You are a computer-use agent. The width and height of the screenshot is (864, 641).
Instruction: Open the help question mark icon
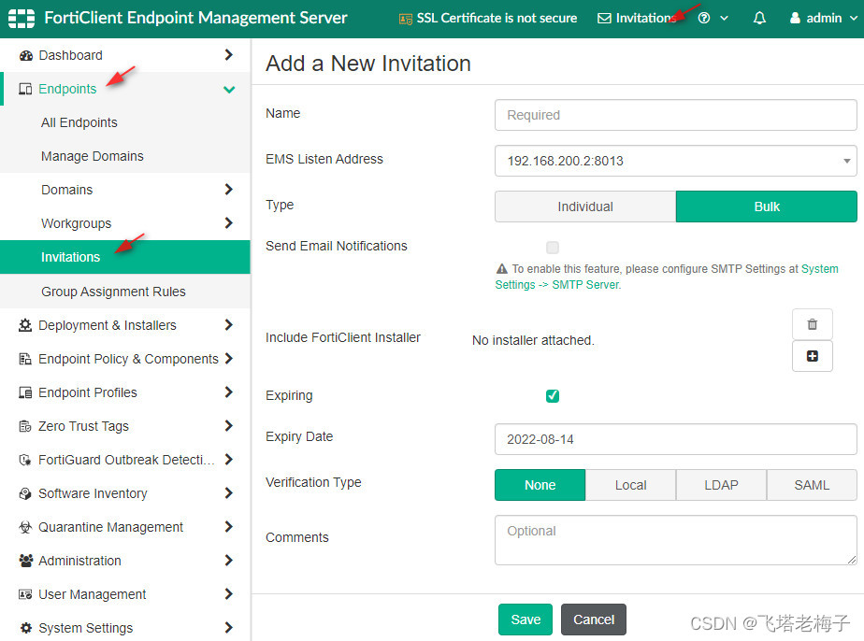click(704, 18)
